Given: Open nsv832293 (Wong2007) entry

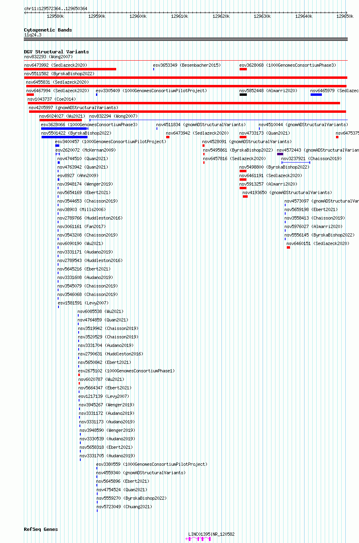Looking at the screenshot, I should [x=48, y=57].
